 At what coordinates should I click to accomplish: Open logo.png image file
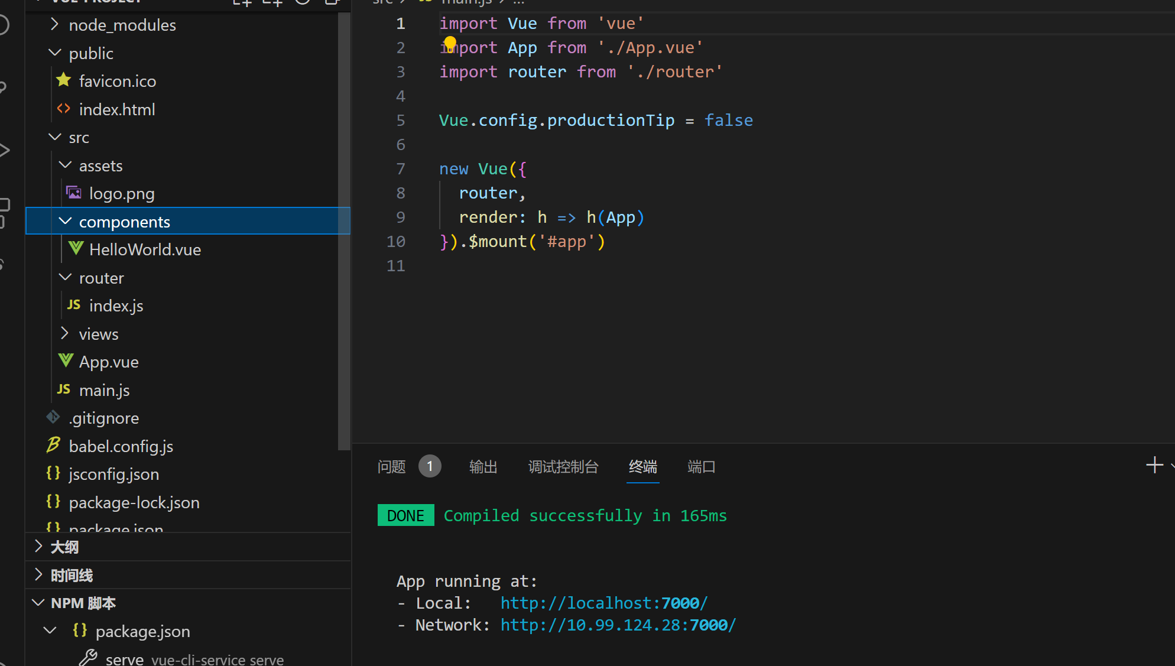[x=122, y=194]
